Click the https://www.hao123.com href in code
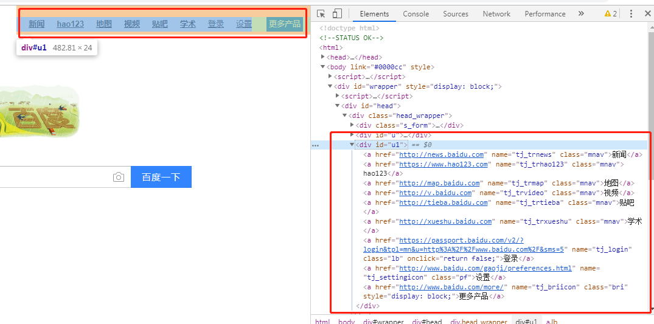The width and height of the screenshot is (654, 324). [444, 164]
